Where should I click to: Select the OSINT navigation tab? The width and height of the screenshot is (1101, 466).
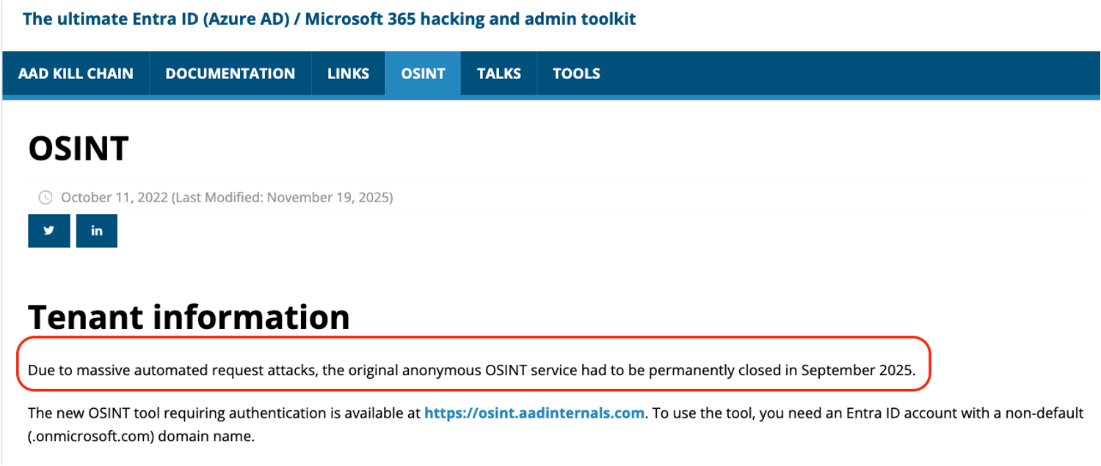click(x=424, y=73)
